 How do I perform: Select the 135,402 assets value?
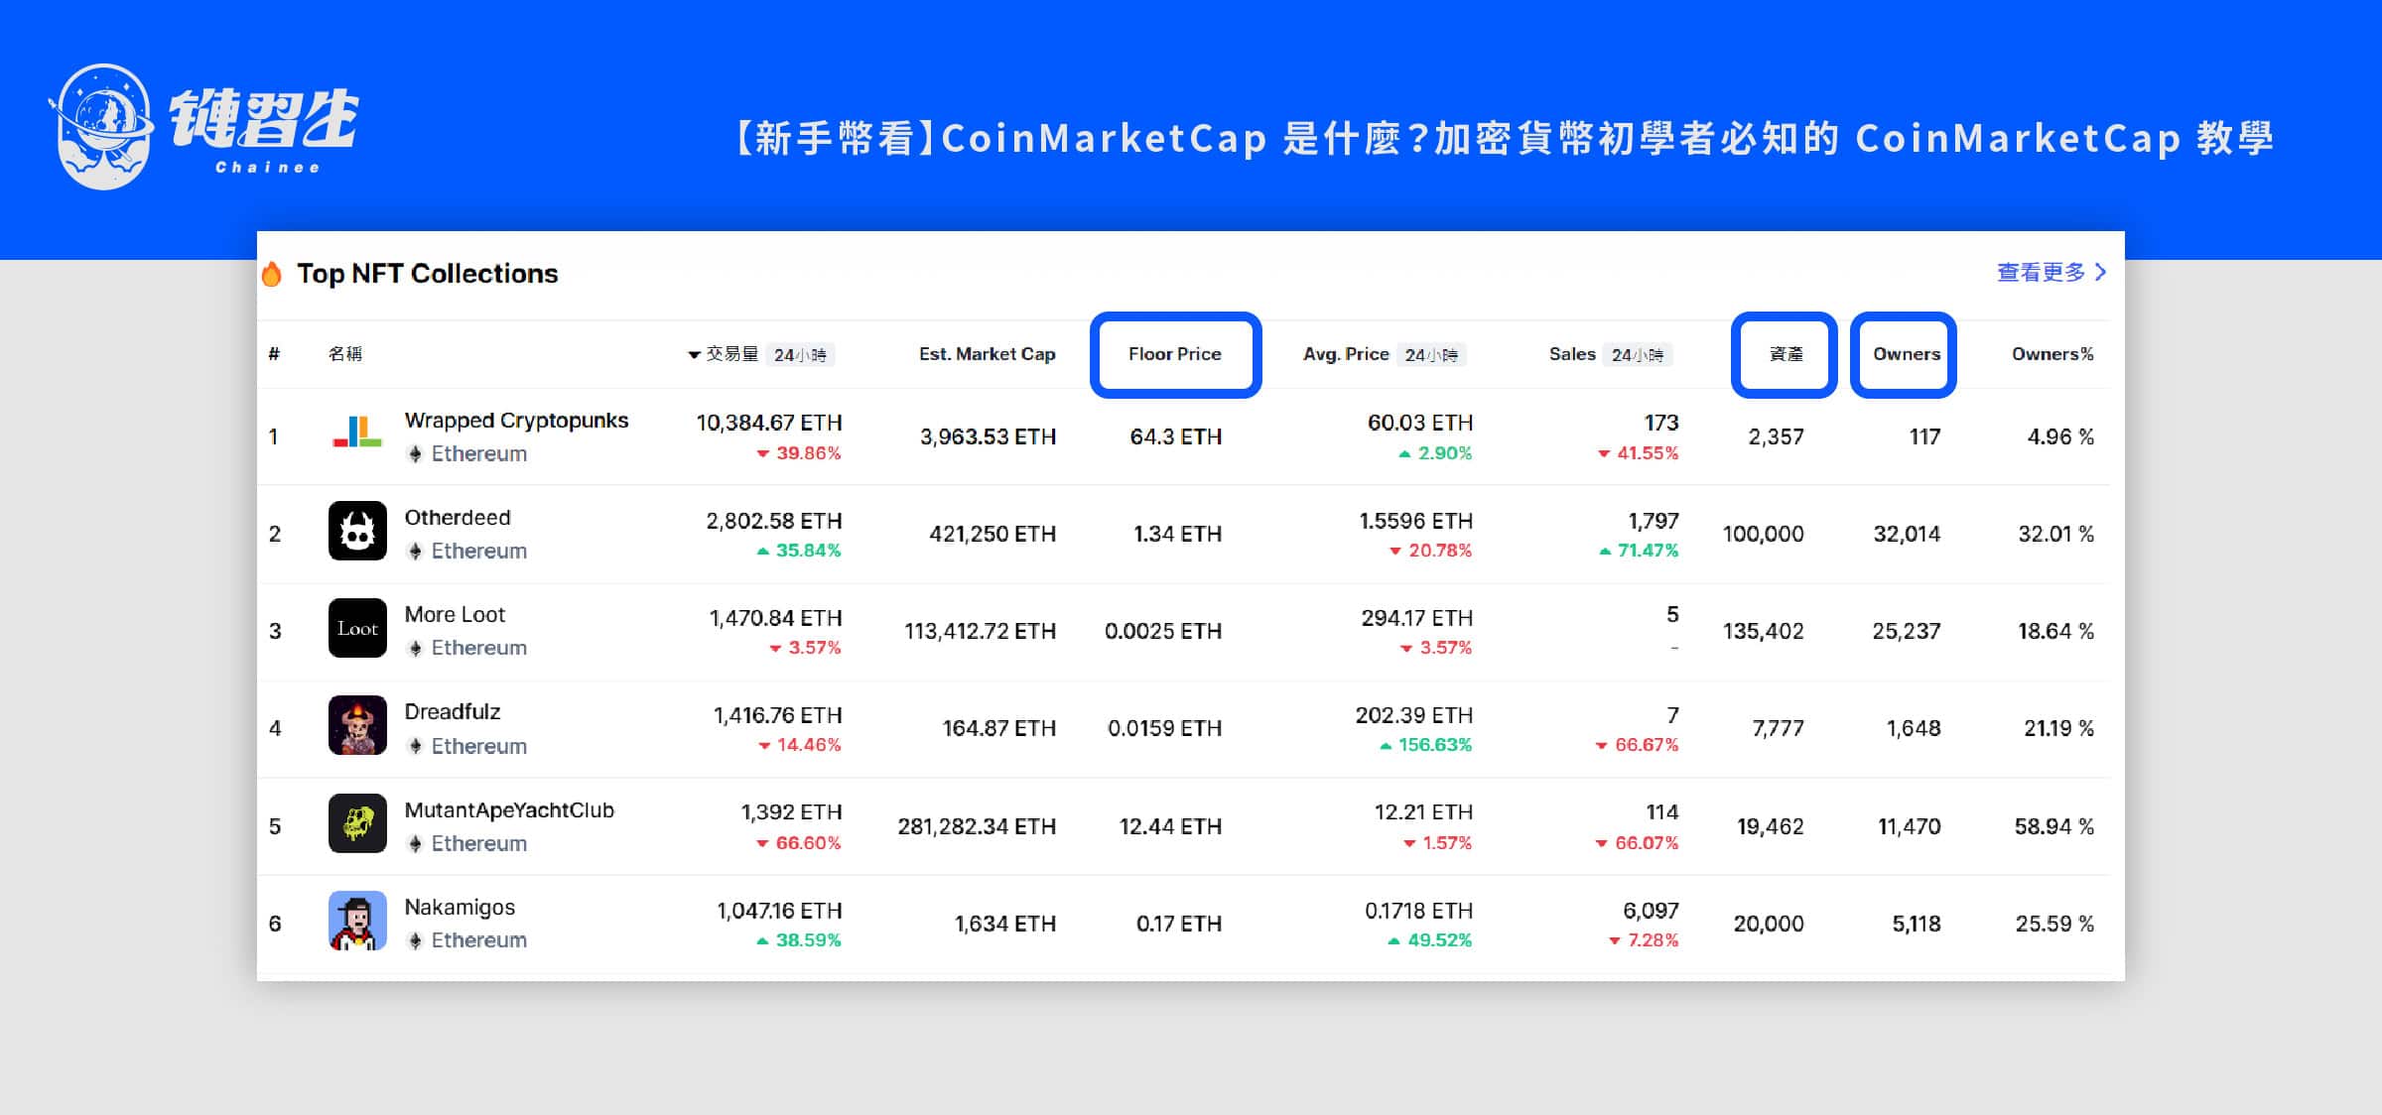point(1764,631)
